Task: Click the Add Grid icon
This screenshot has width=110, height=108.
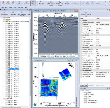Action: pos(13,13)
